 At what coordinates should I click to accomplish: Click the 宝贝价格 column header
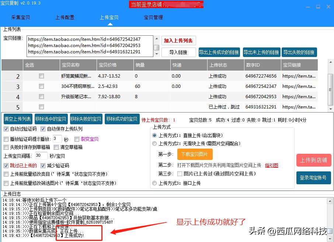click(x=115, y=65)
